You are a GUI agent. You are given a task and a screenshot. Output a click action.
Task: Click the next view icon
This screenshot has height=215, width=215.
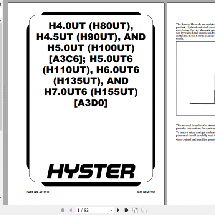(144, 210)
